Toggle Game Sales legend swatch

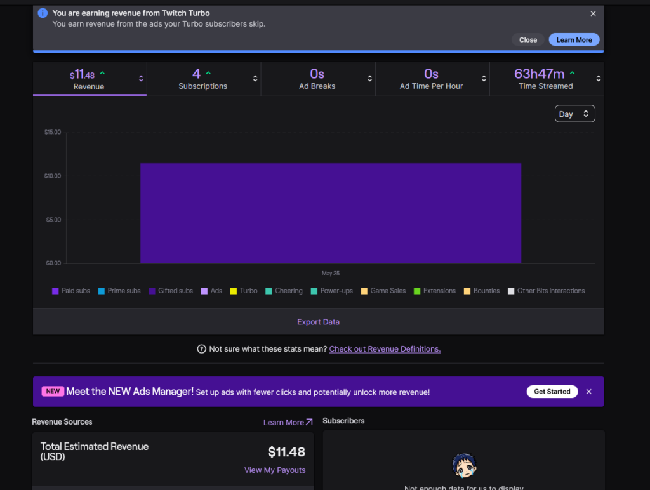[x=364, y=291]
